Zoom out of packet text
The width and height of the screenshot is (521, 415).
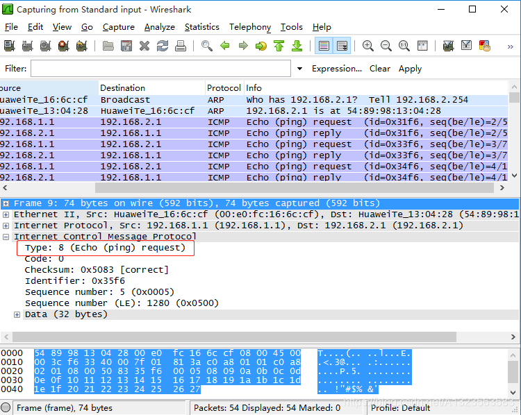coord(386,46)
